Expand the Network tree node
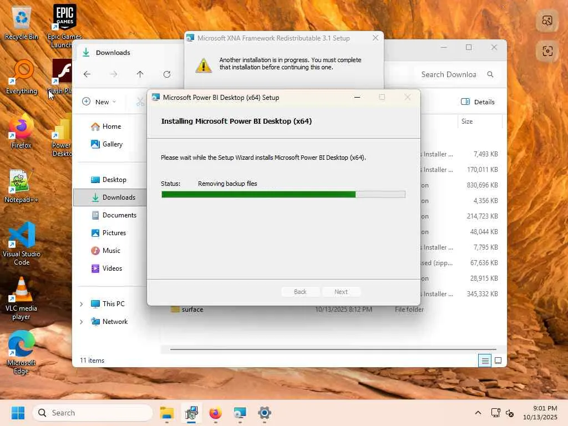The height and width of the screenshot is (426, 568). click(x=81, y=322)
